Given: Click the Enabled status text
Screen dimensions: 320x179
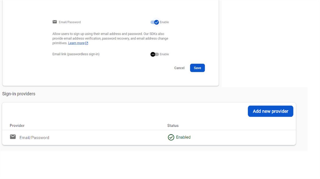Looking at the screenshot, I should pos(183,137).
